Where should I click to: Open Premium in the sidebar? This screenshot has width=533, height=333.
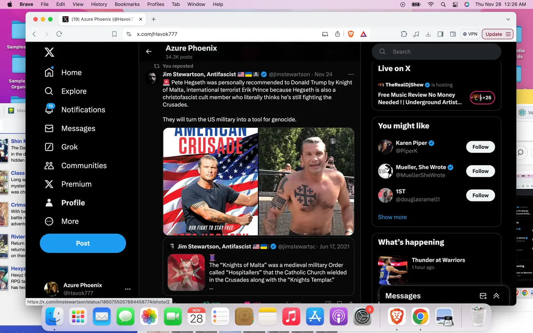tap(68, 184)
